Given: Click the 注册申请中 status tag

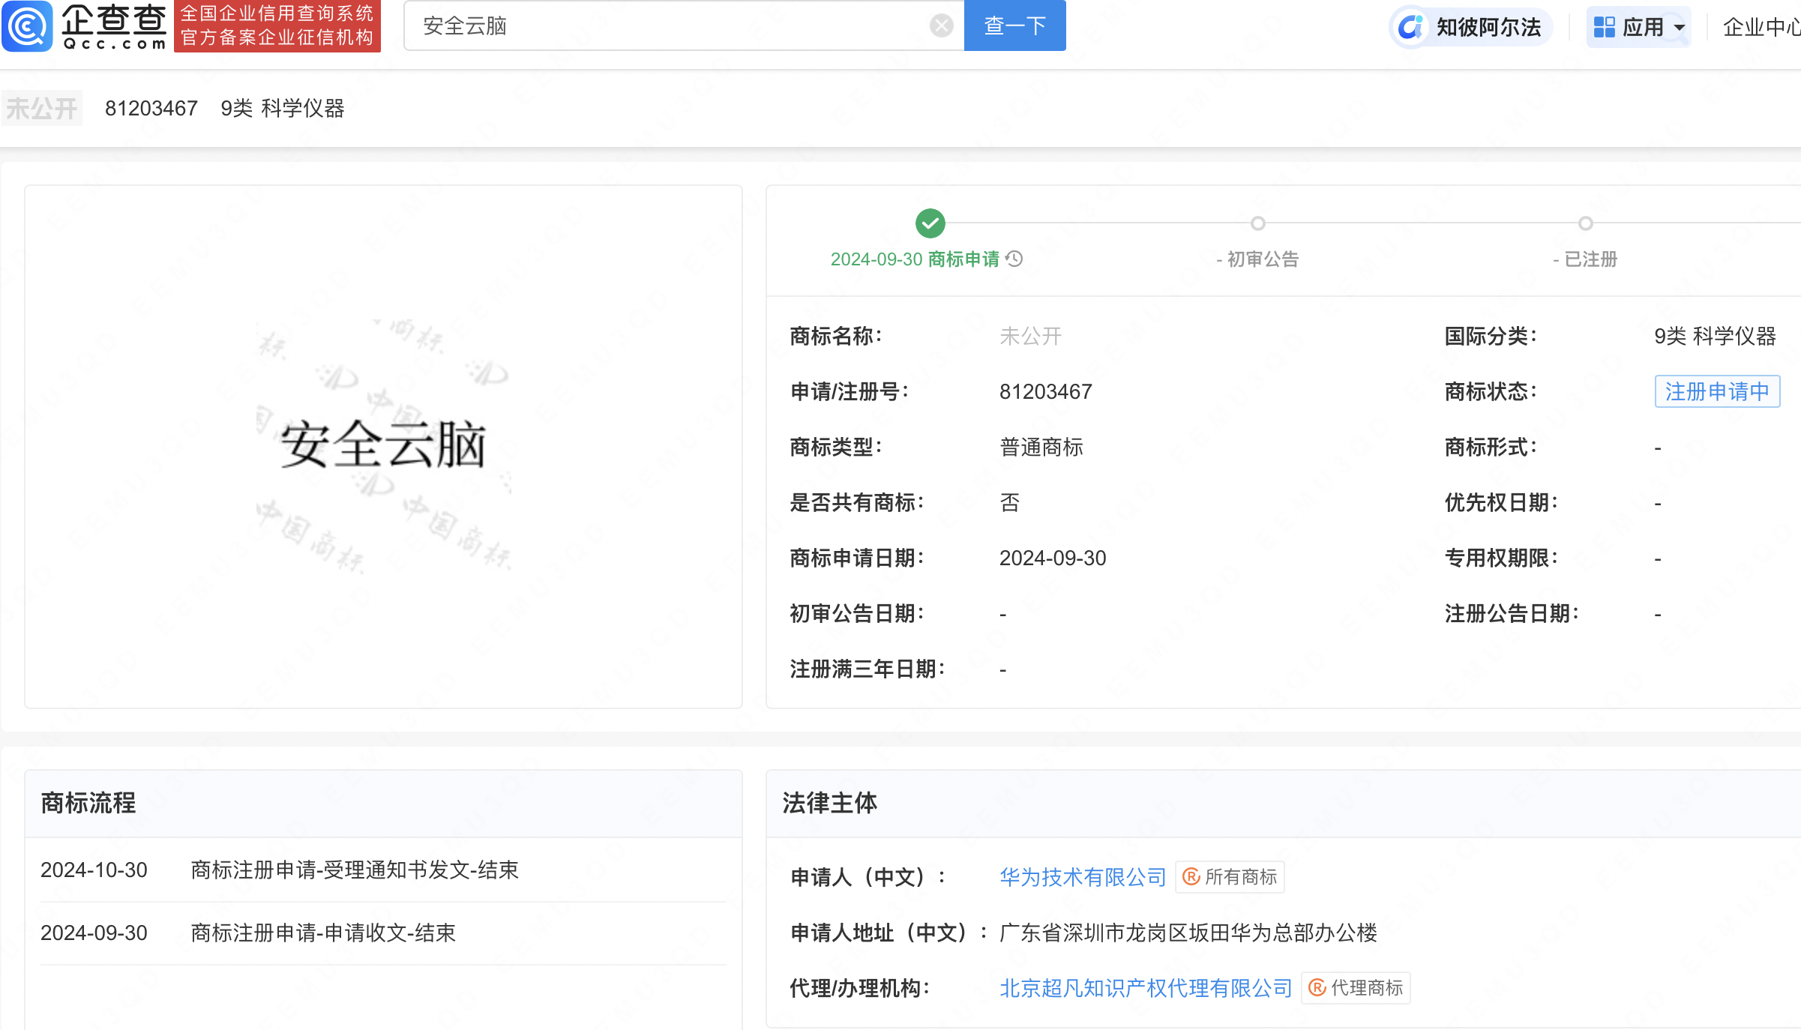Looking at the screenshot, I should pyautogui.click(x=1716, y=391).
